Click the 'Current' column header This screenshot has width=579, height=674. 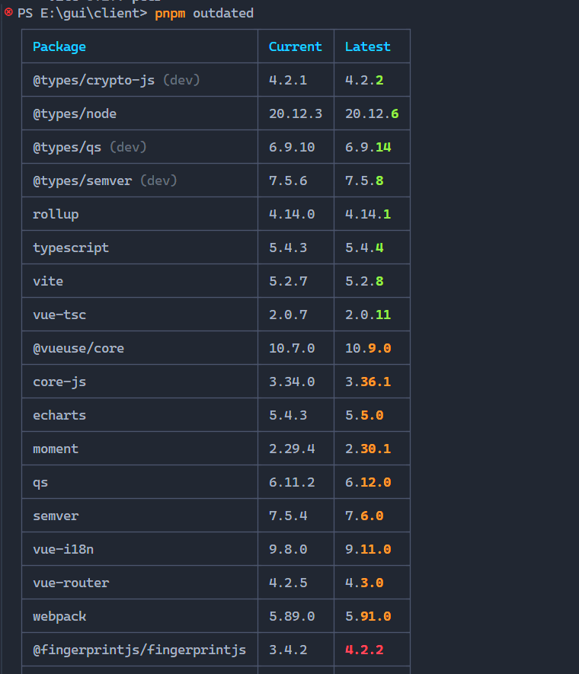point(295,46)
